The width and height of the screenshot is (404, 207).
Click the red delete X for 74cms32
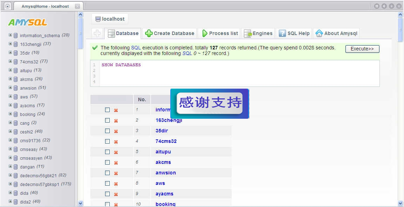click(x=116, y=142)
